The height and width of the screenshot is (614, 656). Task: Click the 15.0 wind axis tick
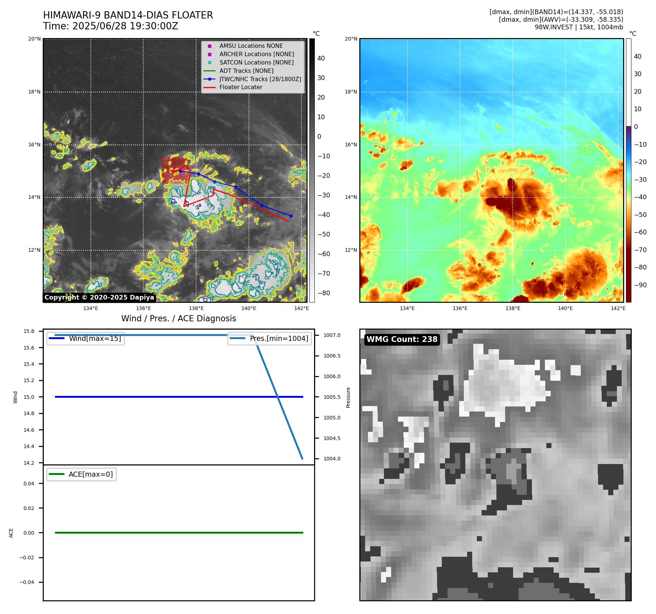(29, 397)
